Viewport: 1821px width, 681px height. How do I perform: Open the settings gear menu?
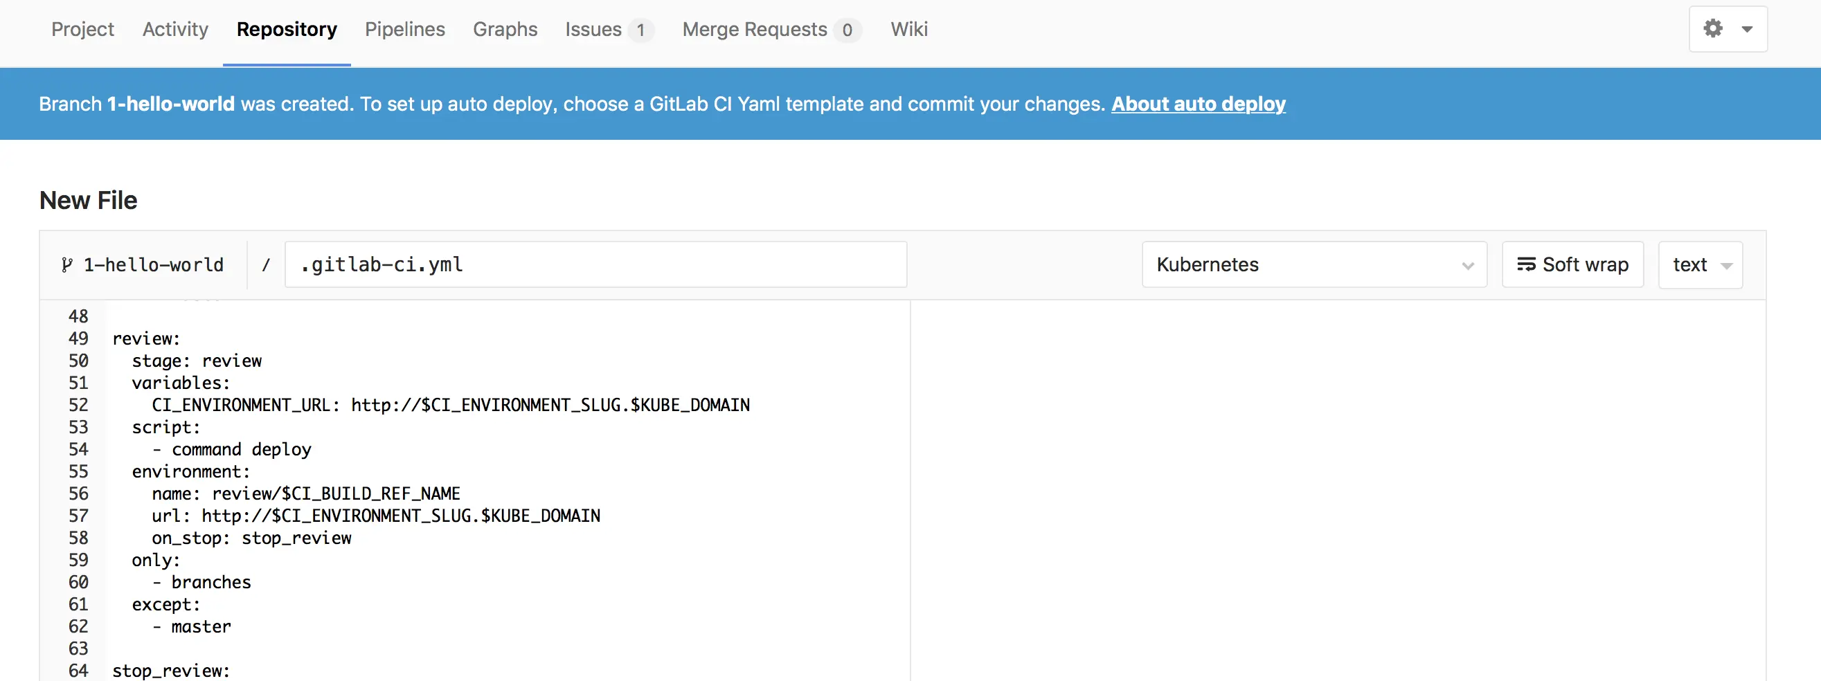point(1714,29)
